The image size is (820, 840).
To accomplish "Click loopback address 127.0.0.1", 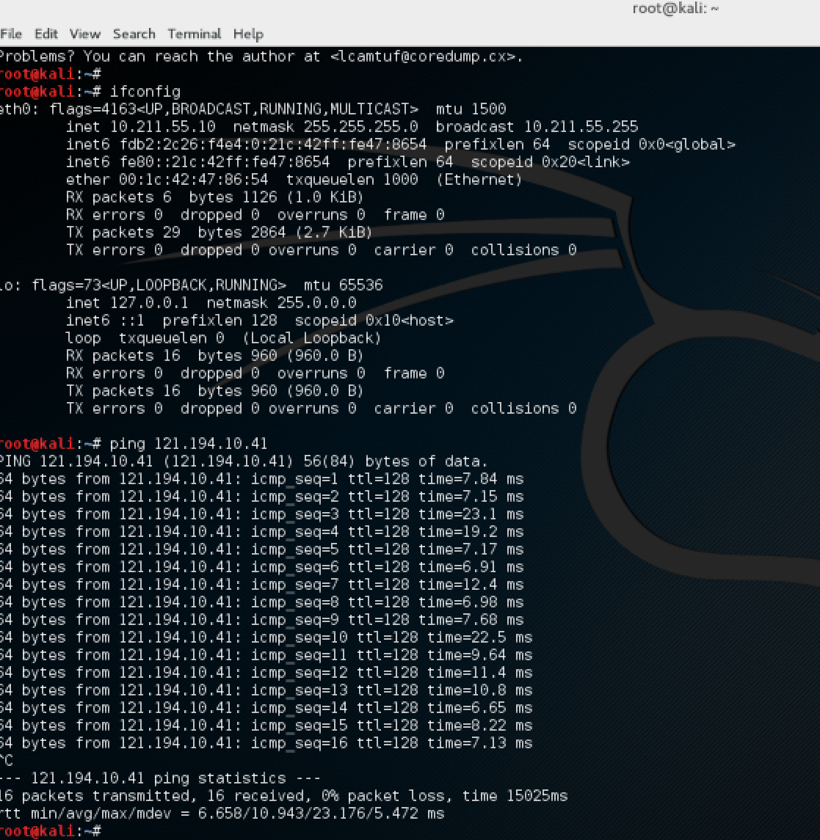I will 149,303.
